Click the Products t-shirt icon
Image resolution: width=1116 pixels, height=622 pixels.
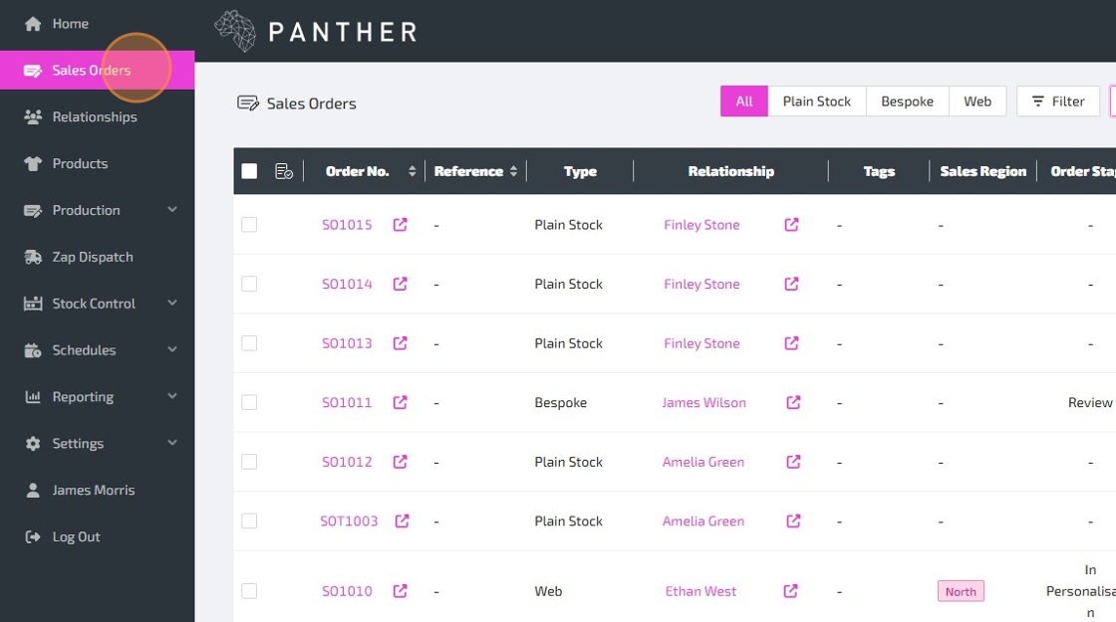tap(33, 163)
